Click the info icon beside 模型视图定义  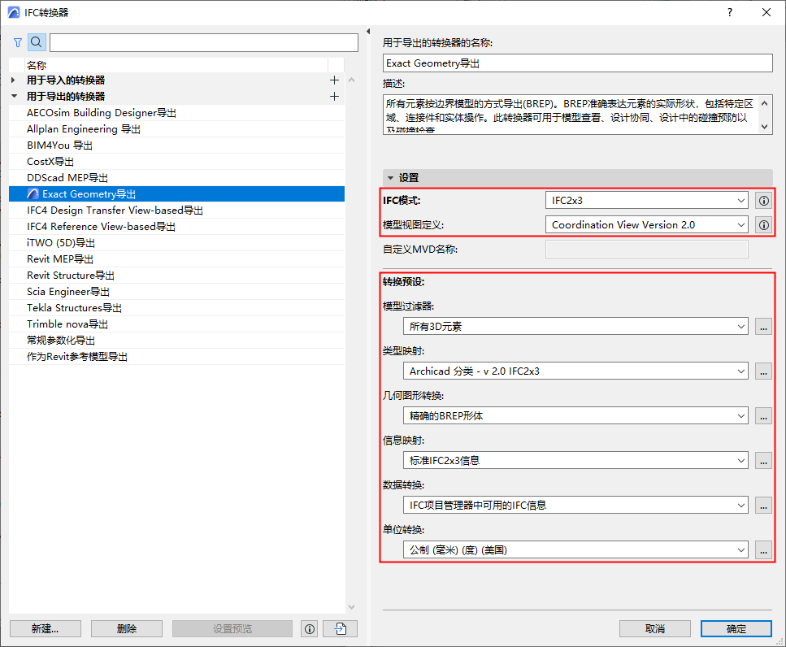pyautogui.click(x=762, y=225)
